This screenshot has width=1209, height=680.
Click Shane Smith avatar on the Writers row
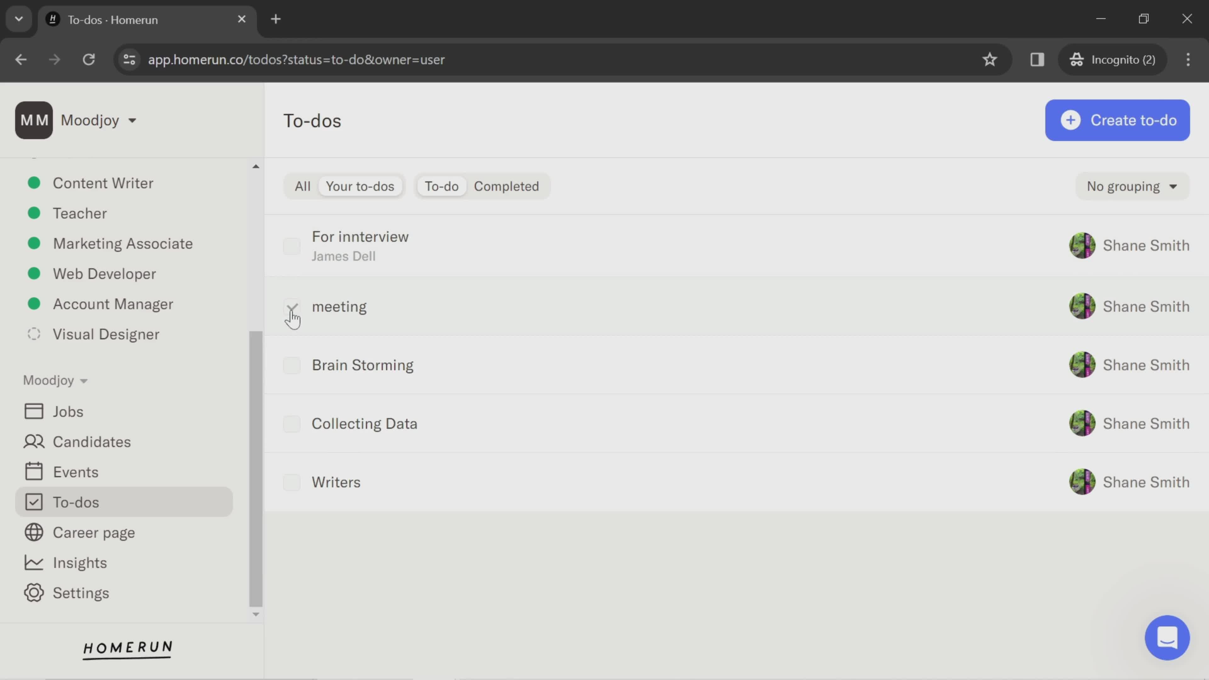point(1082,482)
